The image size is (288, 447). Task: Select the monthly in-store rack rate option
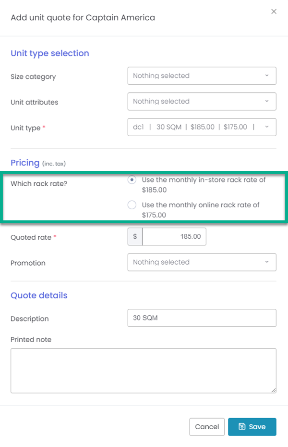[132, 180]
